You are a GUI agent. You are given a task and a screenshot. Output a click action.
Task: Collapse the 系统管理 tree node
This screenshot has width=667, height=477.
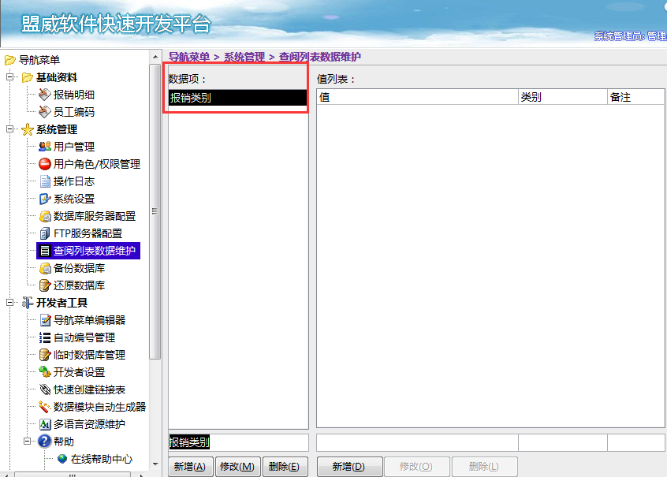tap(9, 129)
